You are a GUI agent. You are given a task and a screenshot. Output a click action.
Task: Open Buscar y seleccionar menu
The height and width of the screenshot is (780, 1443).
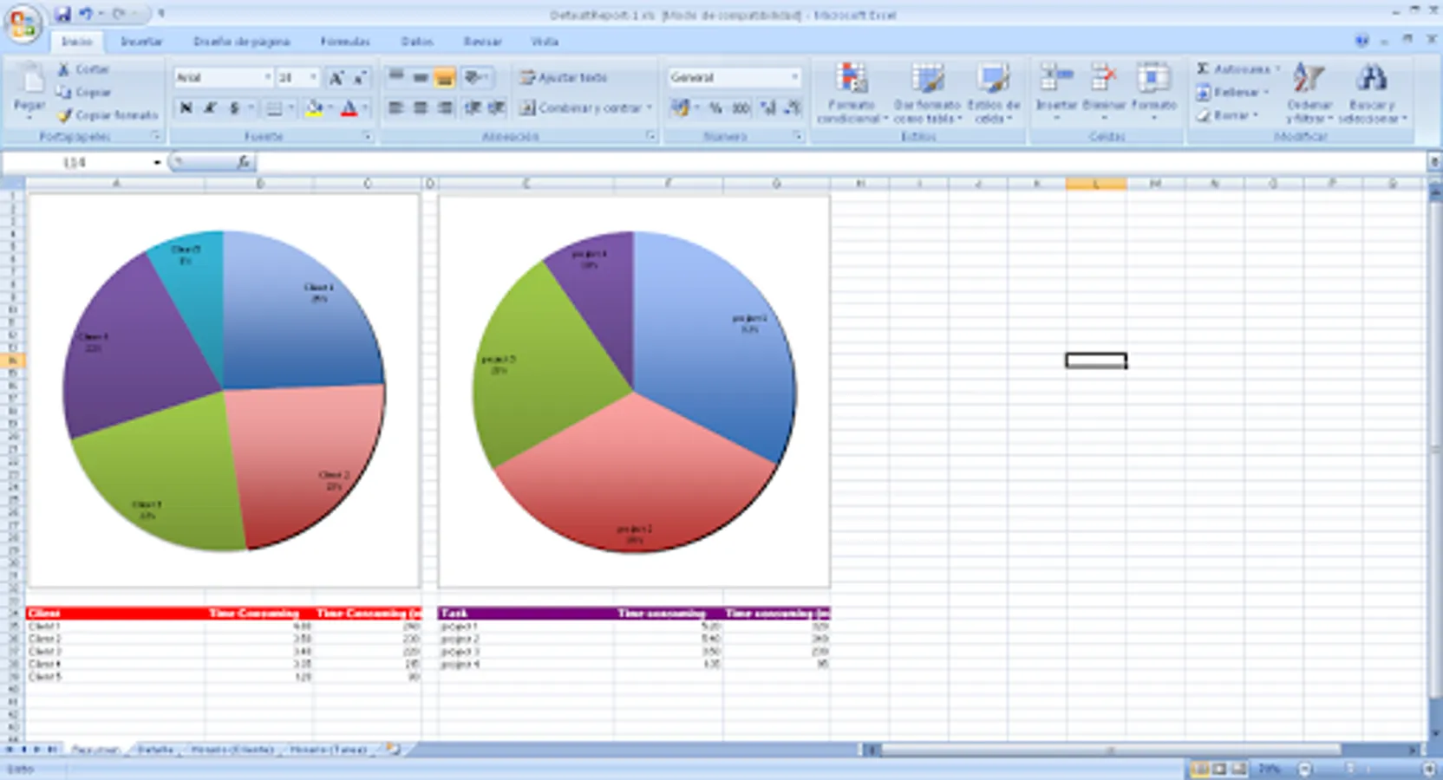1372,93
